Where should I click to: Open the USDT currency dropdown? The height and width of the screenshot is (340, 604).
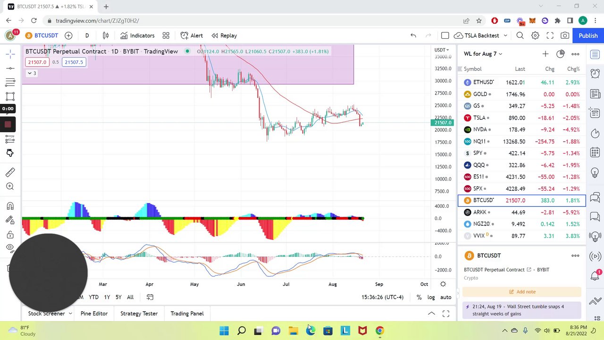442,50
